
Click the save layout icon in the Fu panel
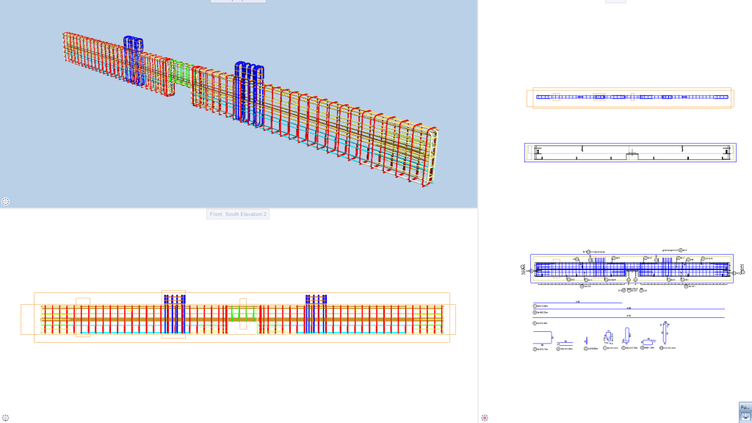click(x=744, y=415)
